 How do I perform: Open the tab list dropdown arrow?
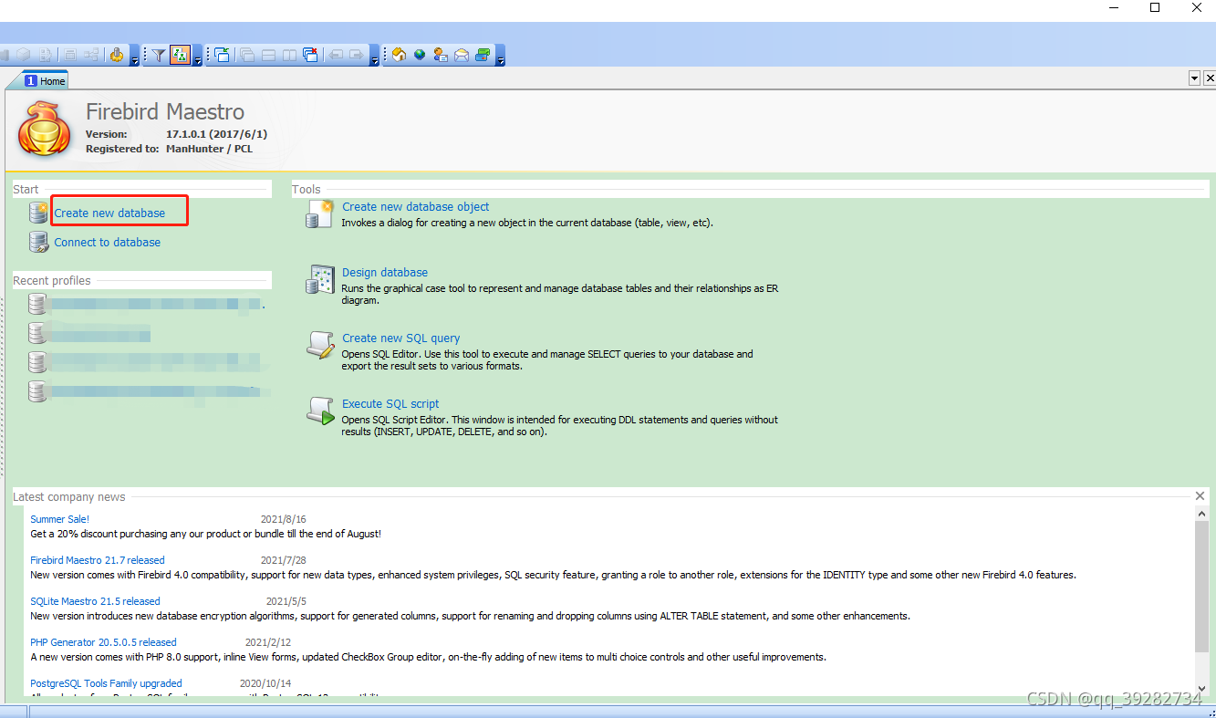click(1195, 79)
